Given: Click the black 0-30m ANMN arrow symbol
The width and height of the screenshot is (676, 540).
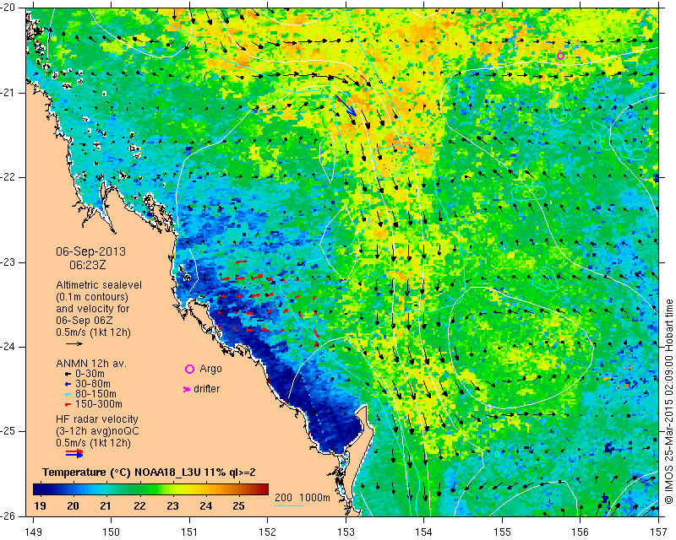Looking at the screenshot, I should pyautogui.click(x=68, y=374).
